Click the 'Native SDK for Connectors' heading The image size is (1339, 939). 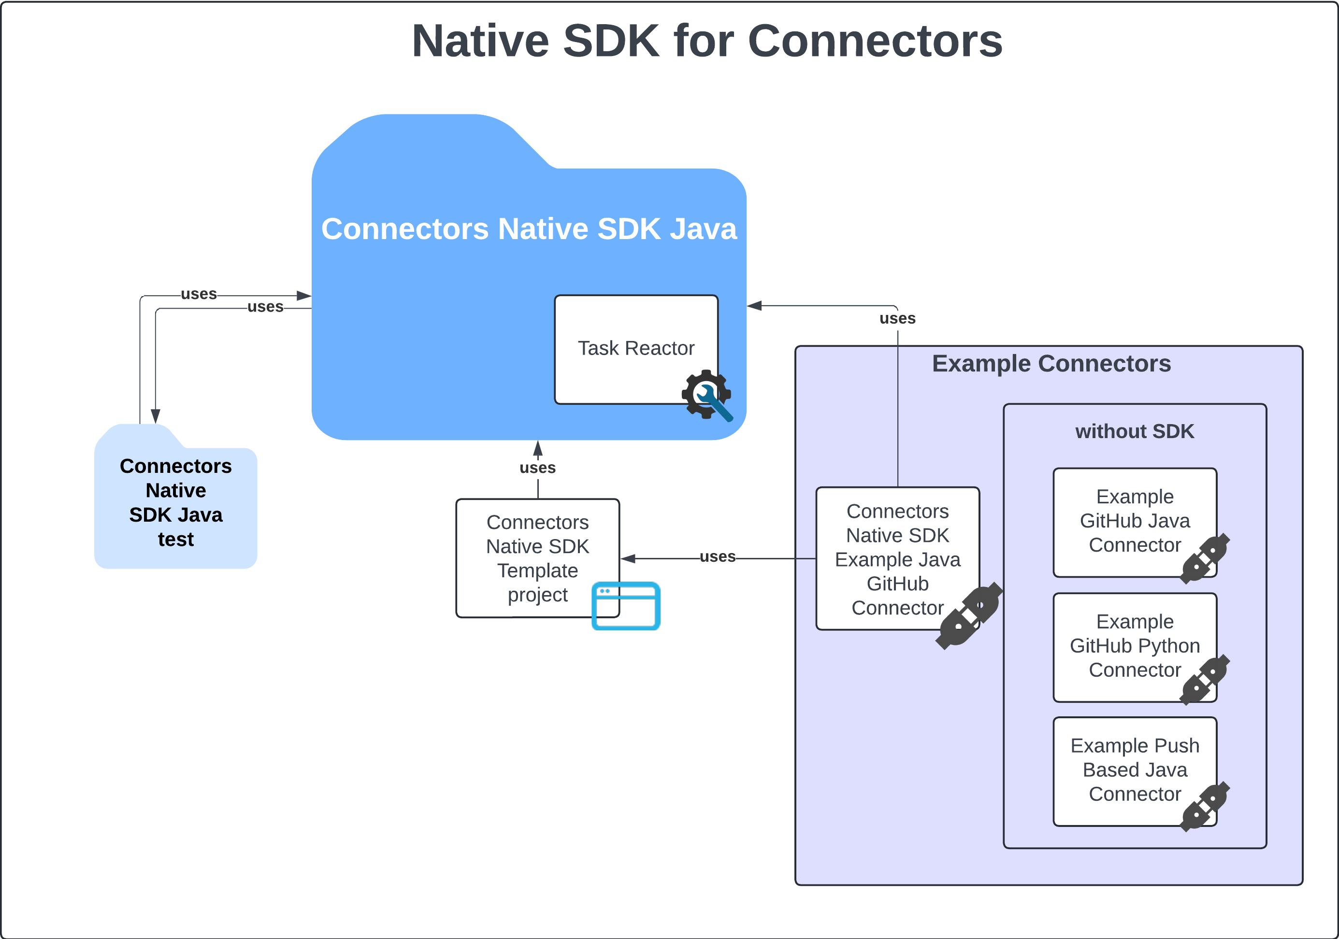707,41
